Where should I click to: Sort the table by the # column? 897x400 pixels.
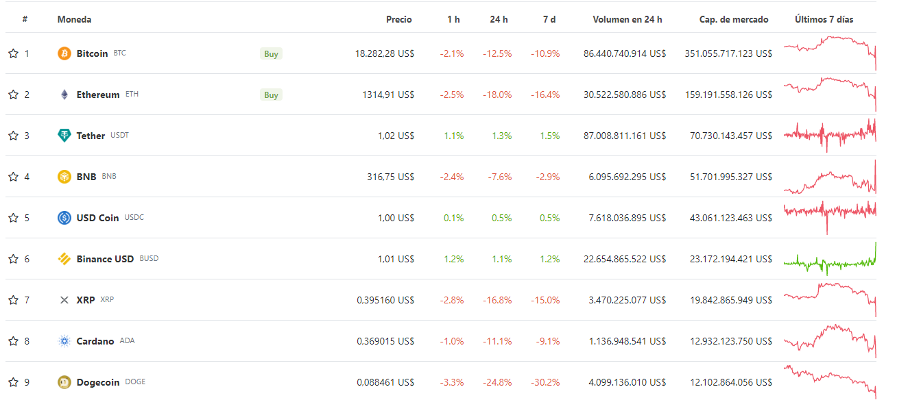click(25, 19)
